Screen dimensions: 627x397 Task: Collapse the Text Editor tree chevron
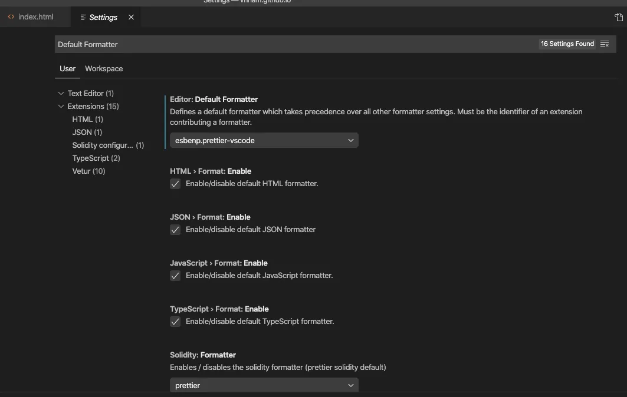[x=61, y=94]
